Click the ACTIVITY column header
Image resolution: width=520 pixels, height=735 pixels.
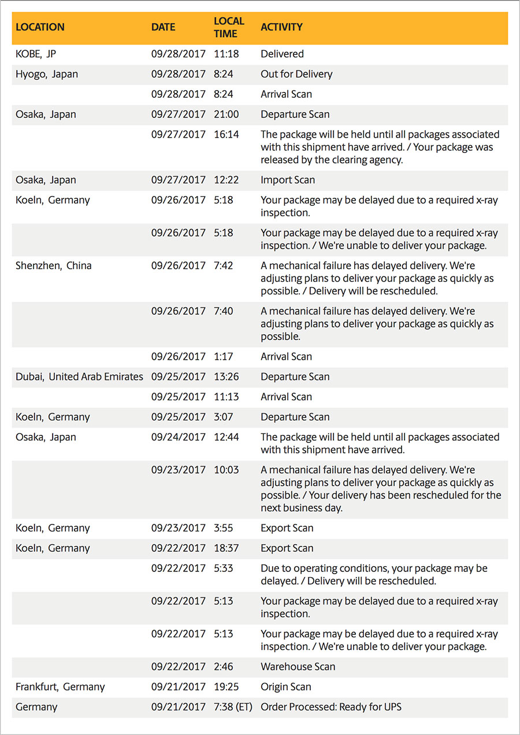point(281,27)
